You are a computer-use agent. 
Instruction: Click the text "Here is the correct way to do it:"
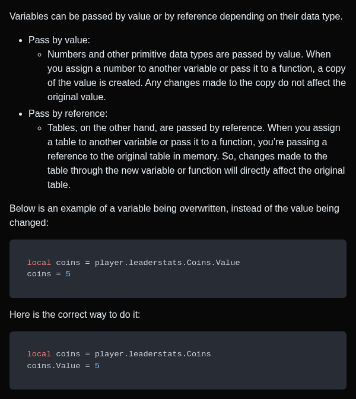(75, 315)
